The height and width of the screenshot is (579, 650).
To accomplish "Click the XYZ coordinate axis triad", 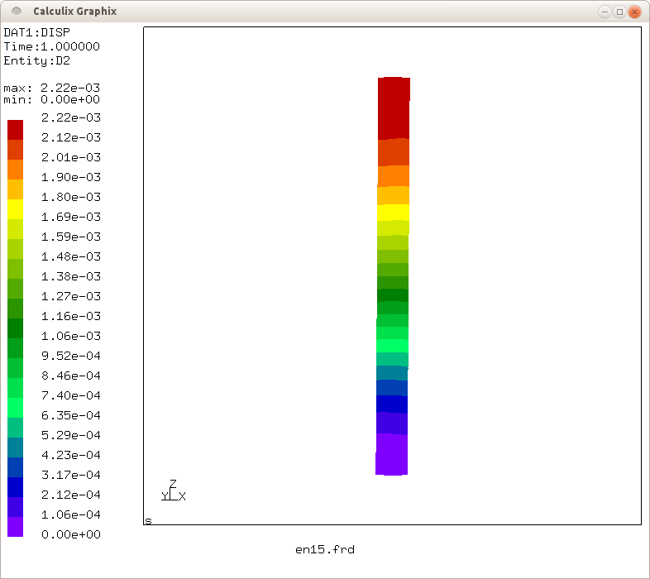I will click(174, 490).
